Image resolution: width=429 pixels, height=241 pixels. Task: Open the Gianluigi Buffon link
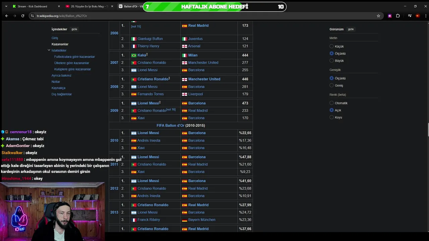pos(150,39)
